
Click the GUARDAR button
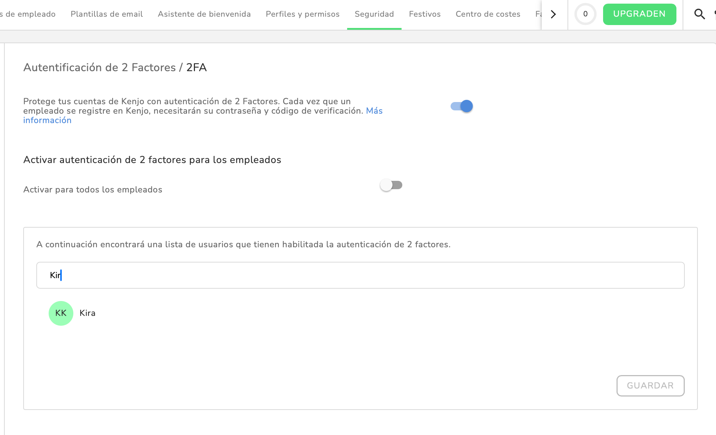(x=650, y=386)
